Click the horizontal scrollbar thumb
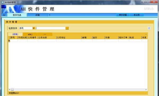Viewport: 159px width, 96px height. click(12, 90)
